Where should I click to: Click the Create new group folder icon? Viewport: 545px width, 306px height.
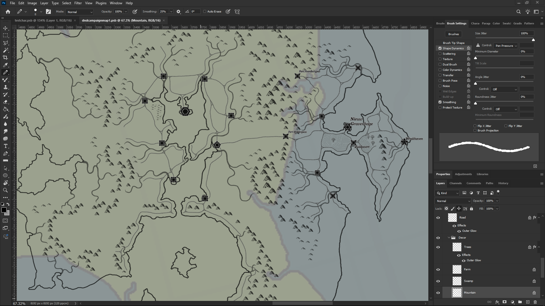click(x=520, y=302)
